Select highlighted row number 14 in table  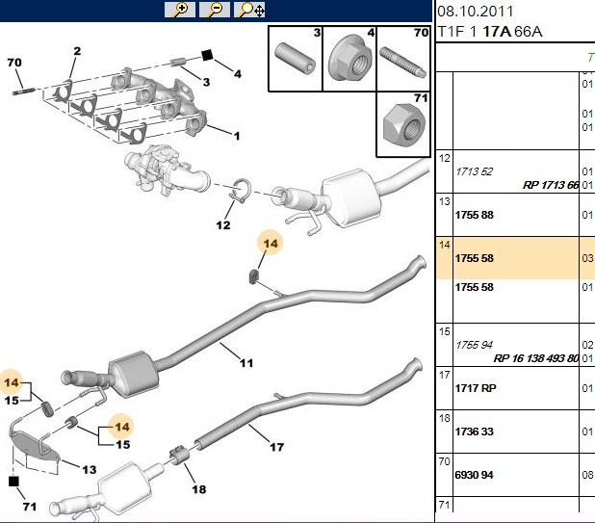point(445,245)
